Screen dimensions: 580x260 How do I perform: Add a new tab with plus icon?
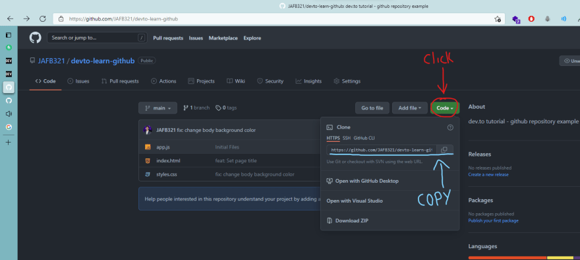(x=9, y=143)
